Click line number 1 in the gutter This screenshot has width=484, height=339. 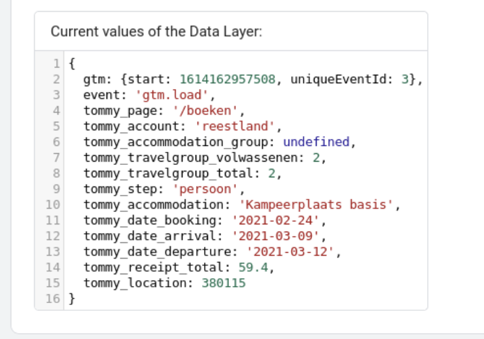click(56, 64)
